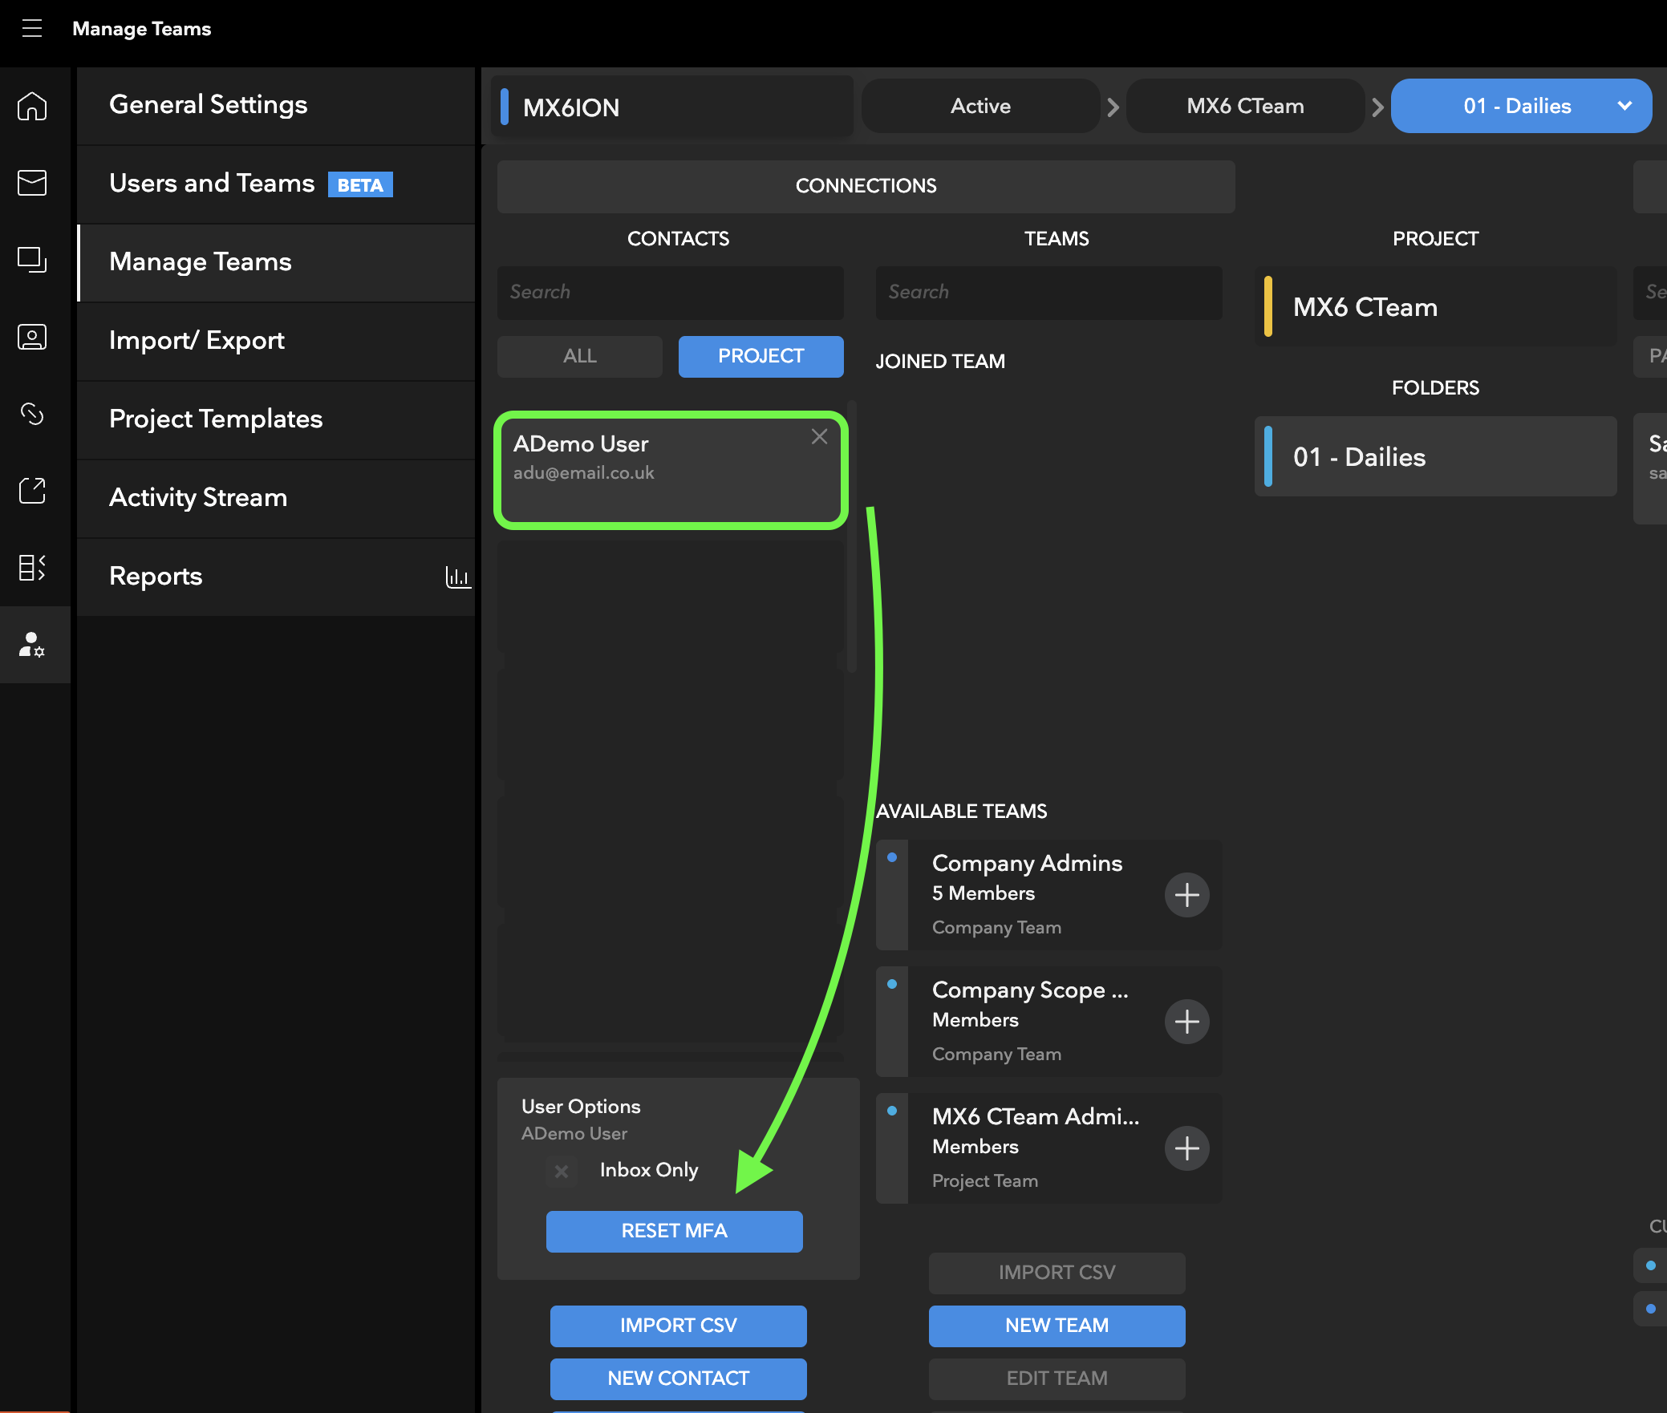Click the NEW TEAM button
The height and width of the screenshot is (1413, 1667).
click(1057, 1326)
